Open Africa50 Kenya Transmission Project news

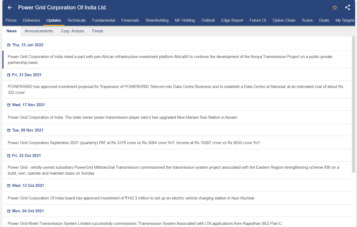tap(177, 60)
